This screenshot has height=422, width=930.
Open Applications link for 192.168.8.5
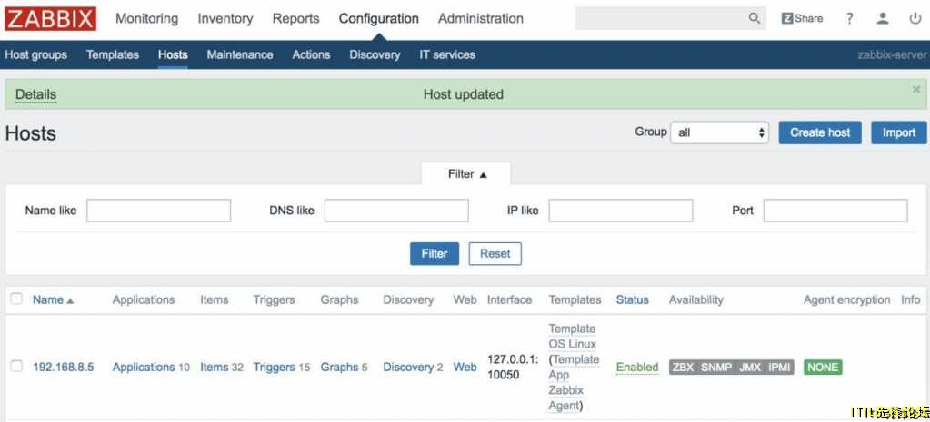point(144,367)
